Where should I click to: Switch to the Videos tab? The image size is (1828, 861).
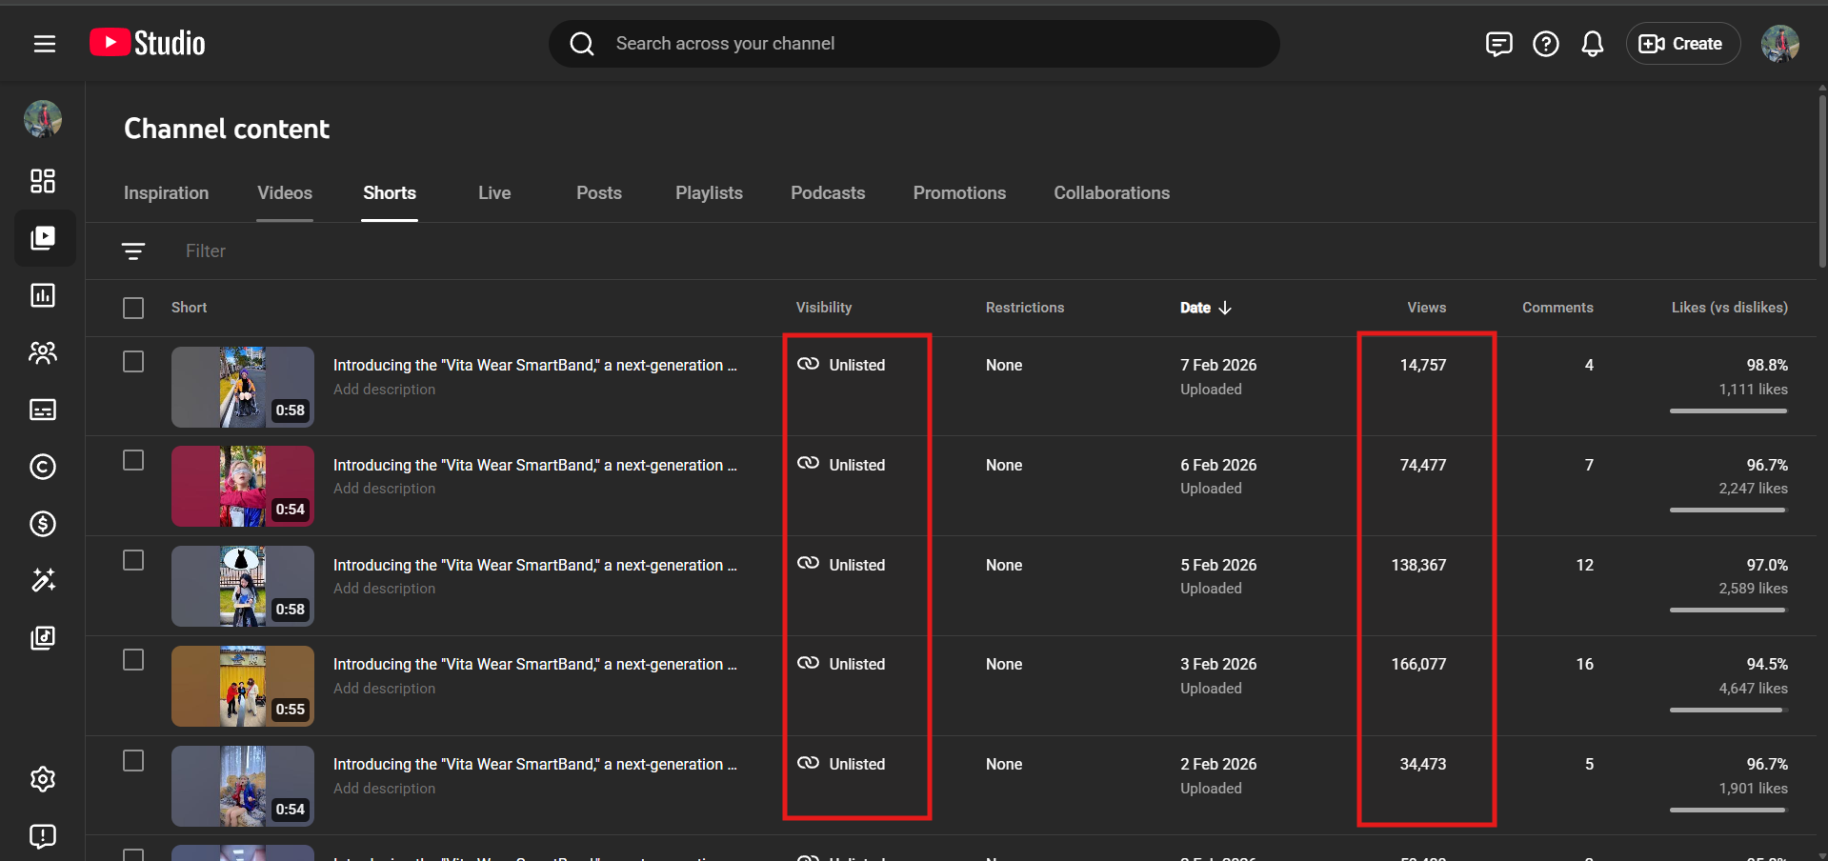284,193
